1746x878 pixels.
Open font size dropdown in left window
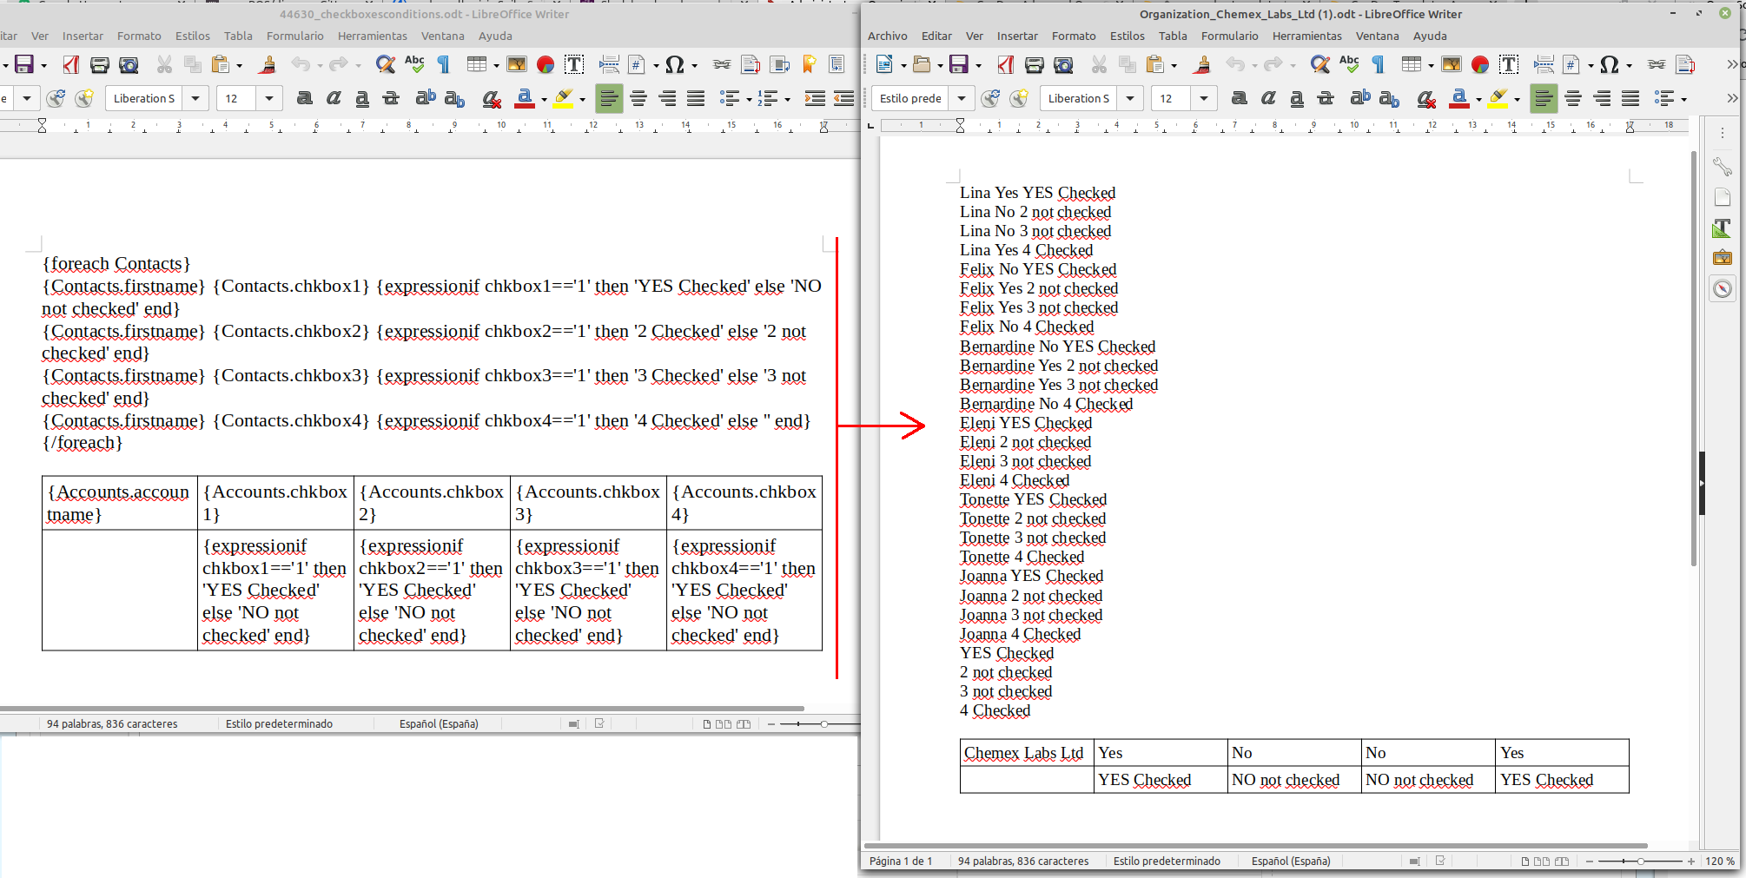coord(269,99)
